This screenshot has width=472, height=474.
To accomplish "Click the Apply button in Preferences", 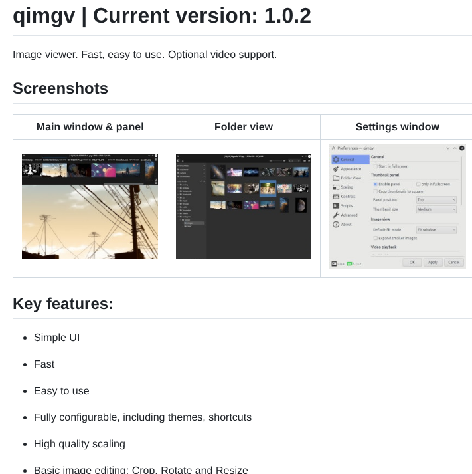I will tap(433, 262).
